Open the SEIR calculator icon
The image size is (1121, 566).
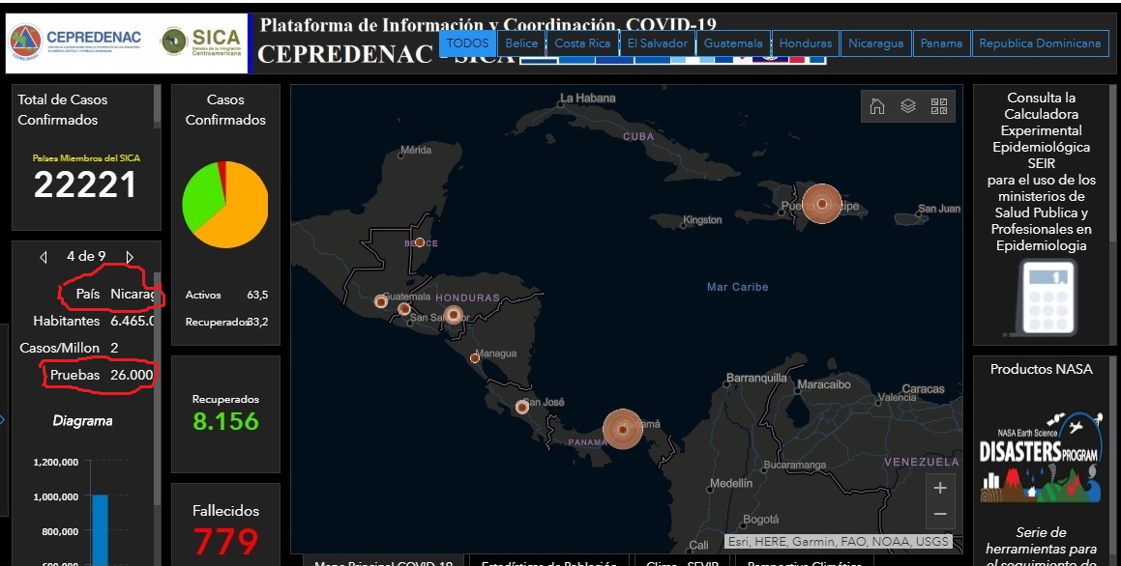pyautogui.click(x=1043, y=297)
